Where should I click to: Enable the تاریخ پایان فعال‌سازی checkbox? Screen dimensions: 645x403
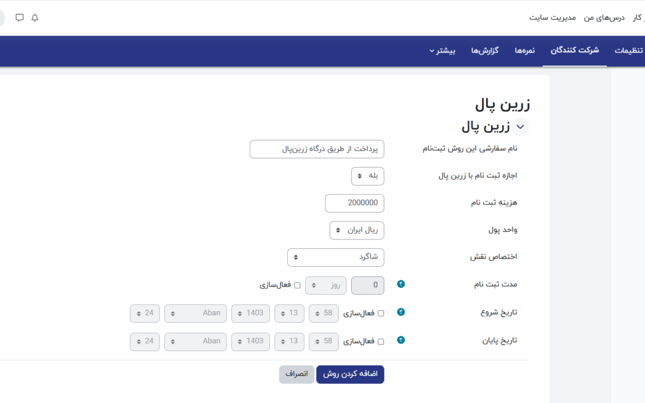pos(381,342)
